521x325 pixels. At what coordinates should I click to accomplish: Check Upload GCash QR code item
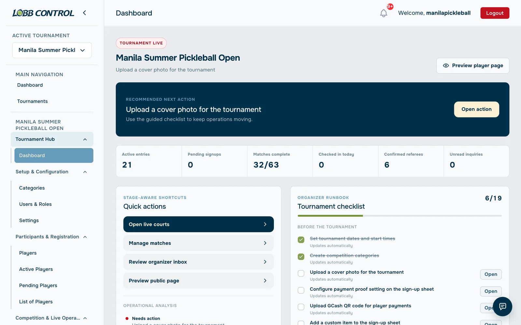(x=301, y=307)
